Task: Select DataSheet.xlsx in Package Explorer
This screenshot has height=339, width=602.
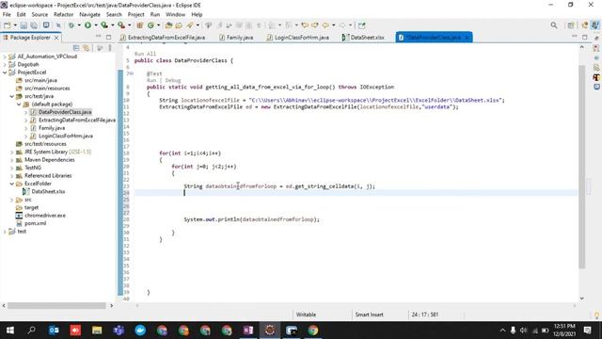Action: coord(48,191)
